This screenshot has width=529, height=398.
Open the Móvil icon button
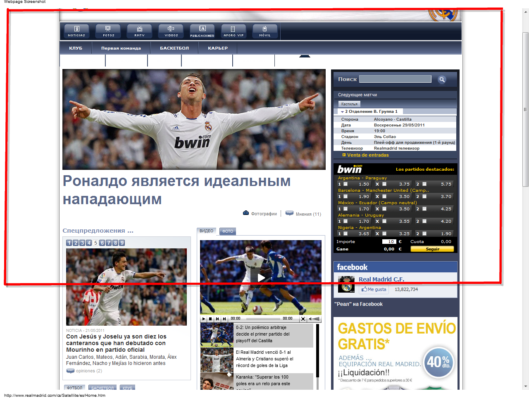(x=265, y=31)
